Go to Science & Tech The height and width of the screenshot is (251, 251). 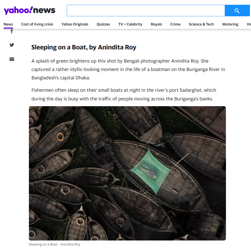201,24
